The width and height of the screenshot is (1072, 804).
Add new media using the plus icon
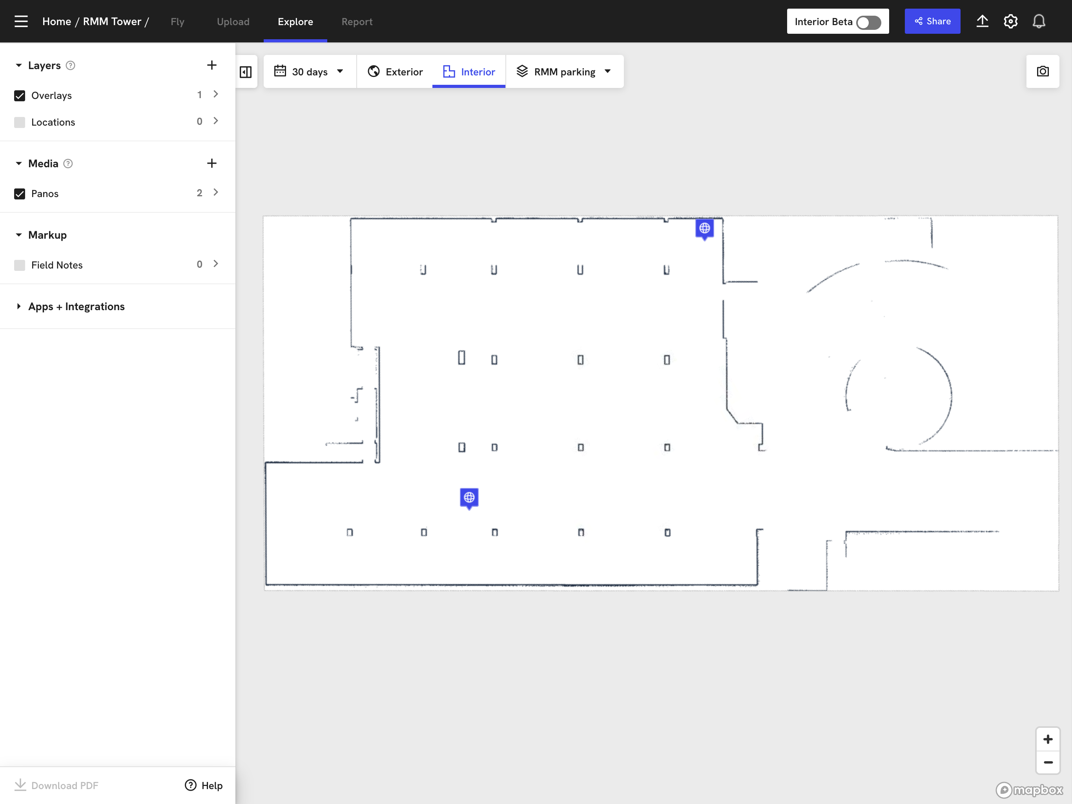pos(212,163)
